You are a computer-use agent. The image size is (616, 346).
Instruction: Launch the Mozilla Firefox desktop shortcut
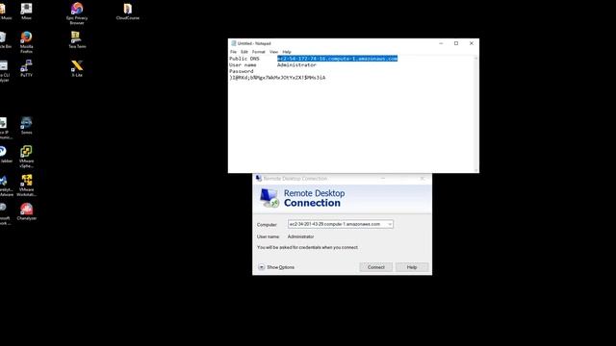26,41
